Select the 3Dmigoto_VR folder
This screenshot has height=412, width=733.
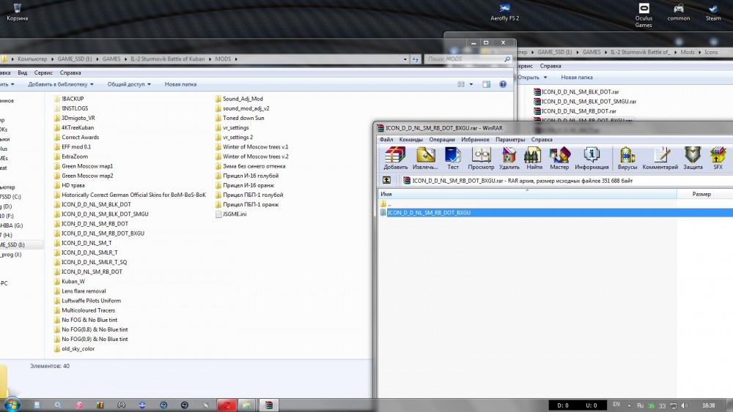tap(74, 118)
